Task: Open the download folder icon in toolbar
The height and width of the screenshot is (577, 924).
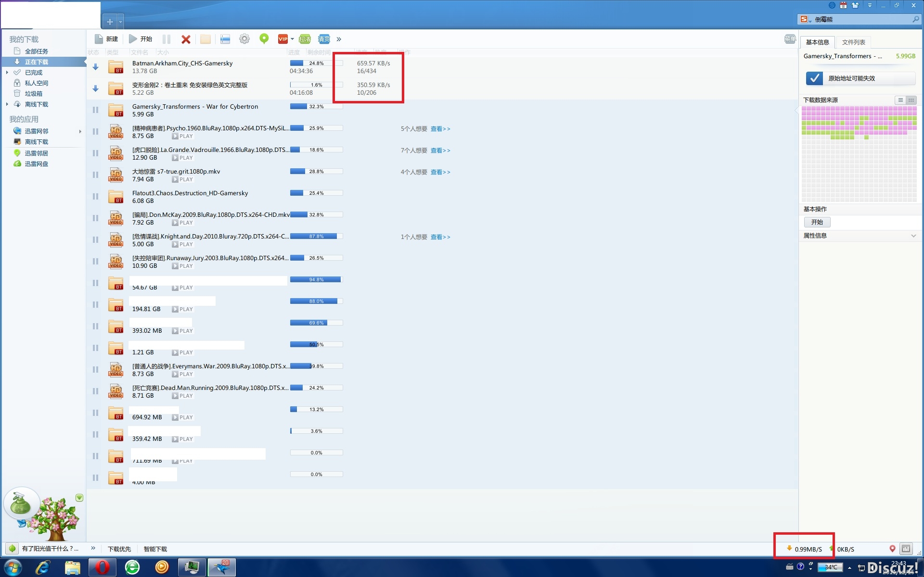Action: (205, 39)
